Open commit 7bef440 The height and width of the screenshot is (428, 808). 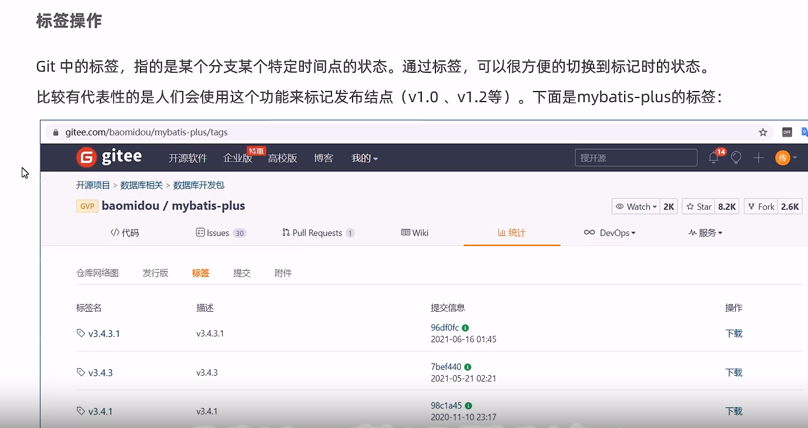[x=446, y=367]
